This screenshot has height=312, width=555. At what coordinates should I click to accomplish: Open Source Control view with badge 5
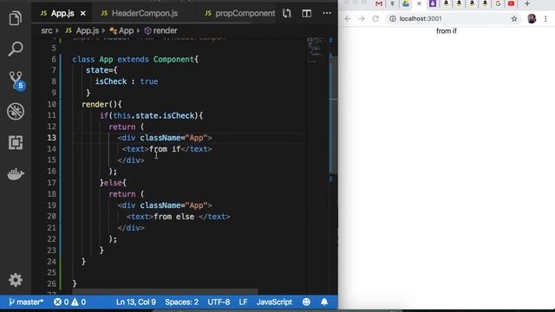(16, 81)
